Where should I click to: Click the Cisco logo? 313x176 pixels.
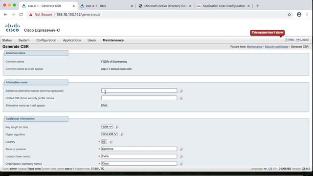click(12, 28)
